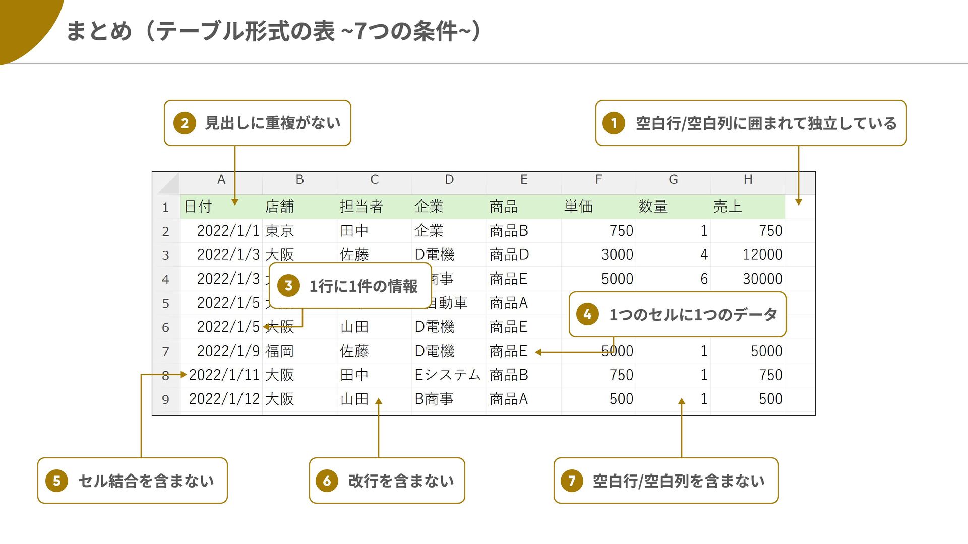Select row 7 header
The image size is (968, 544).
(166, 352)
